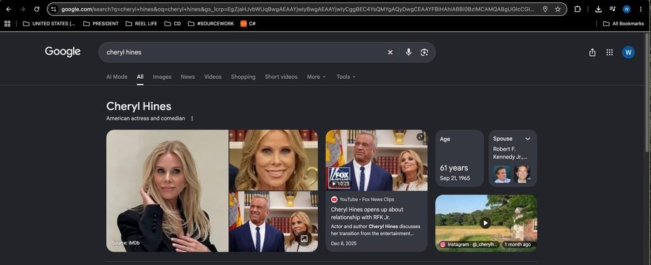Viewport: 651px width, 265px height.
Task: Open the Instagram @_cherylh... source label
Action: (469, 245)
